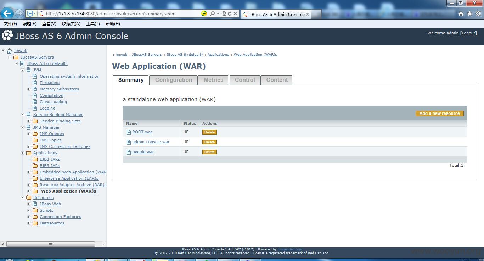The height and width of the screenshot is (261, 484).
Task: Click the EJB3 JARs folder icon
Action: click(35, 166)
